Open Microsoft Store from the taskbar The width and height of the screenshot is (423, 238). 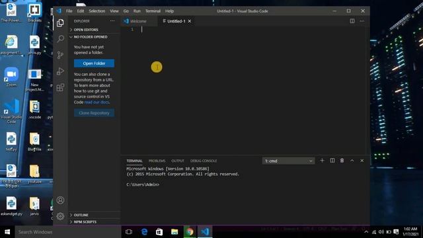tap(159, 232)
